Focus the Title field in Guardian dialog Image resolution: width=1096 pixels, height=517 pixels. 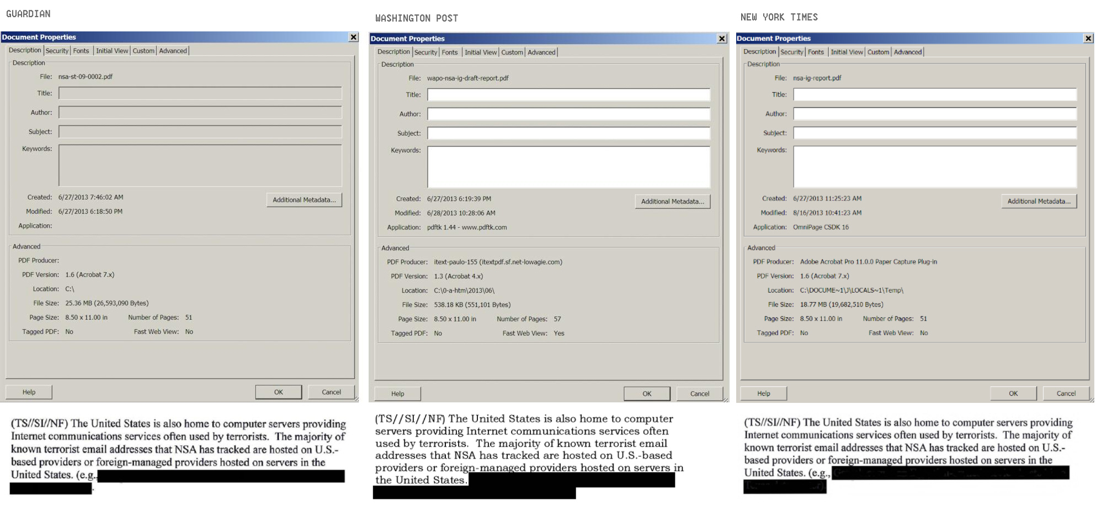(200, 93)
